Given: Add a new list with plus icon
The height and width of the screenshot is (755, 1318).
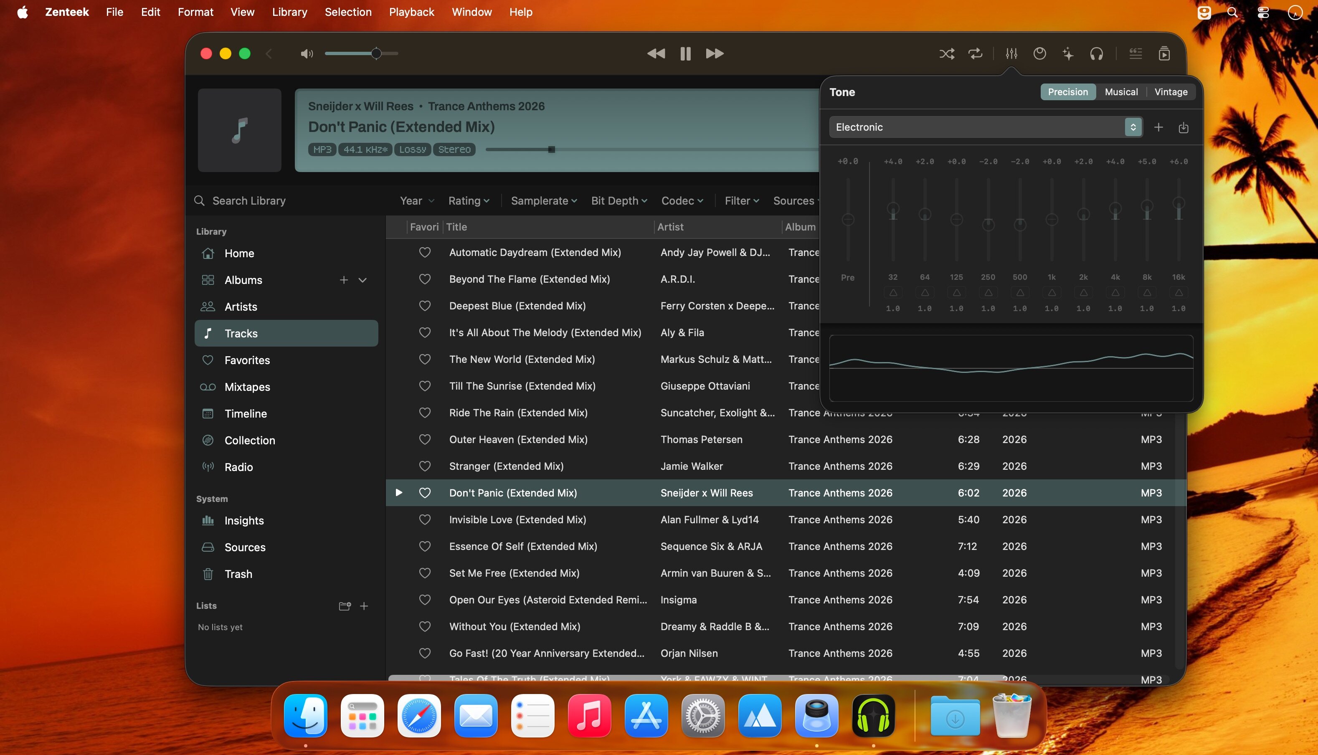Looking at the screenshot, I should point(364,606).
